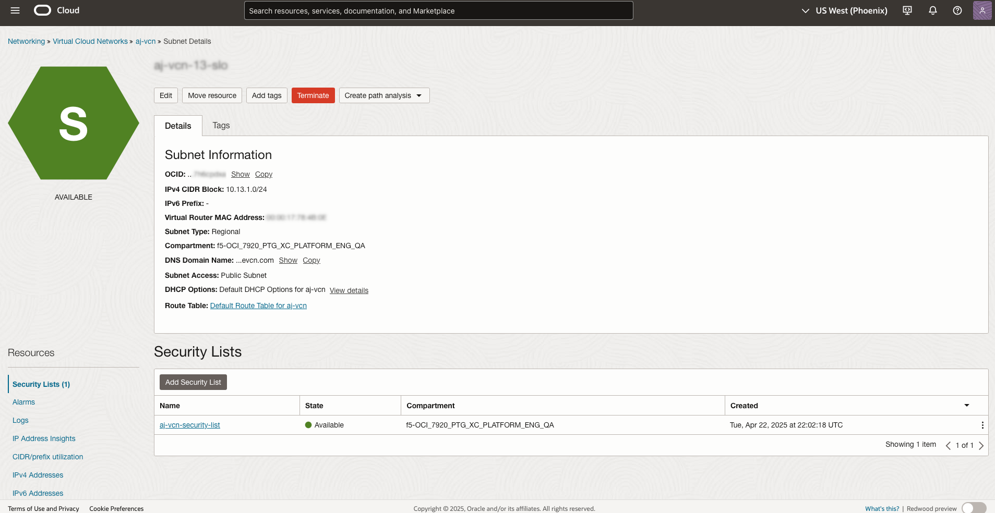The height and width of the screenshot is (513, 995).
Task: Switch to the Tags tab
Action: [221, 126]
